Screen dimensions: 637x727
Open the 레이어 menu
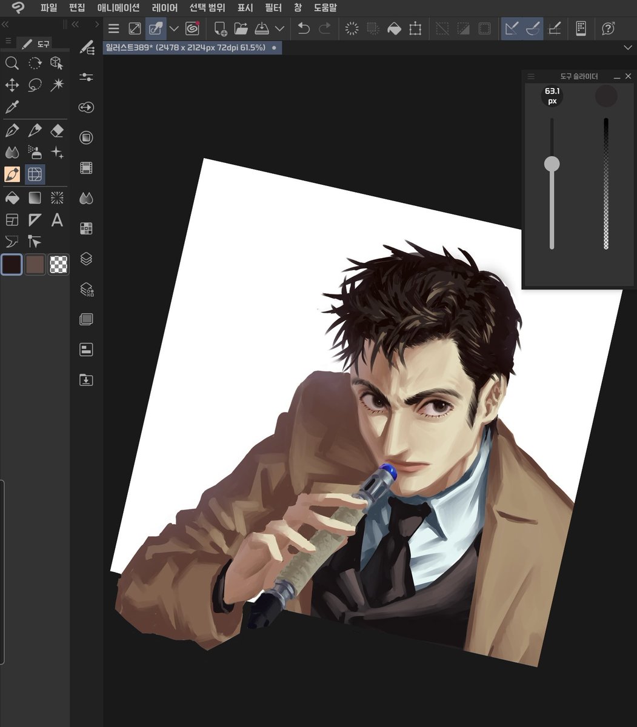[165, 8]
